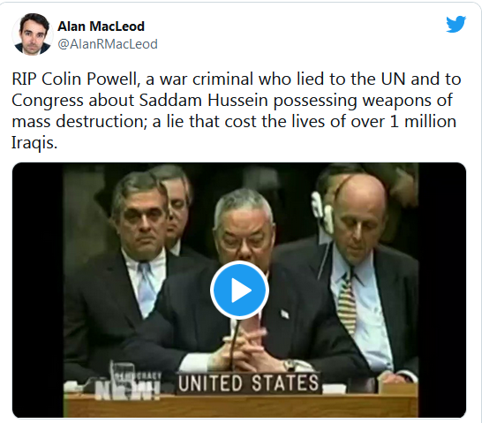Click the tweet text beginning RIP Colin Powell
This screenshot has width=489, height=423.
pyautogui.click(x=236, y=110)
